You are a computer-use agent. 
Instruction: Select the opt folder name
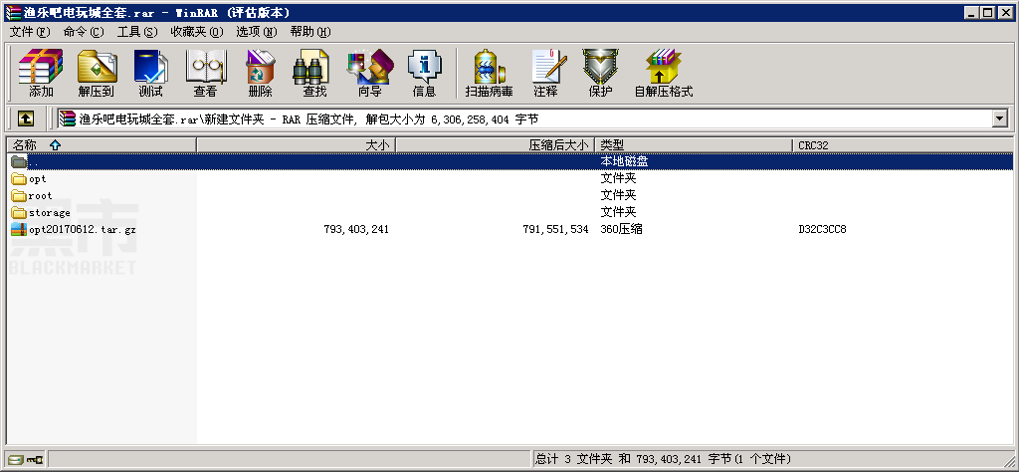click(x=38, y=179)
